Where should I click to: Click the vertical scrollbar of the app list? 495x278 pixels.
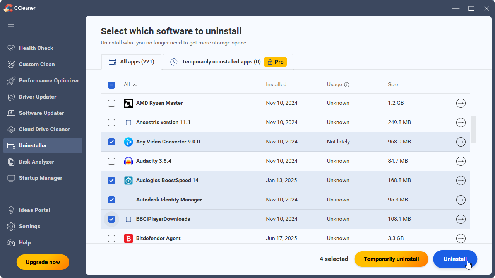click(473, 129)
